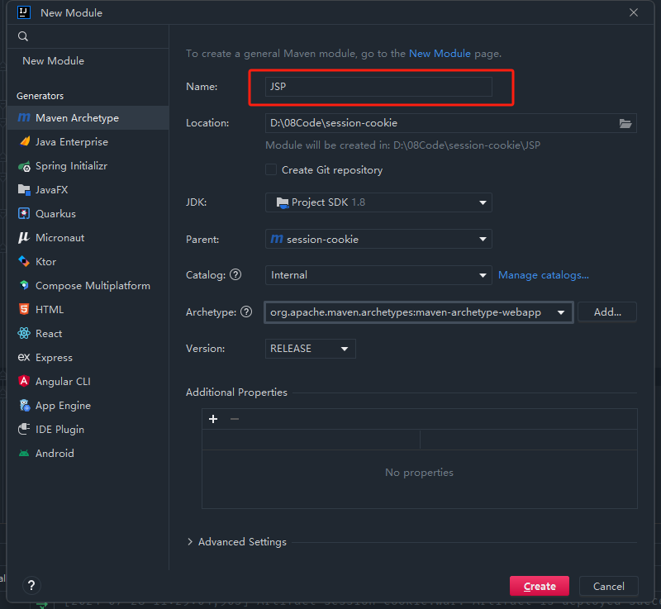The height and width of the screenshot is (609, 661).
Task: Open Manage catalogs link
Action: click(x=544, y=275)
